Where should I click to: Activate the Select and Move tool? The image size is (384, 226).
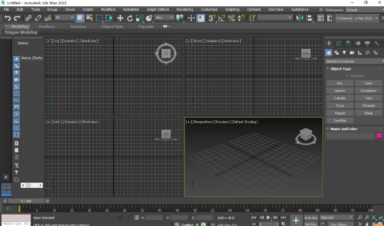(x=120, y=18)
